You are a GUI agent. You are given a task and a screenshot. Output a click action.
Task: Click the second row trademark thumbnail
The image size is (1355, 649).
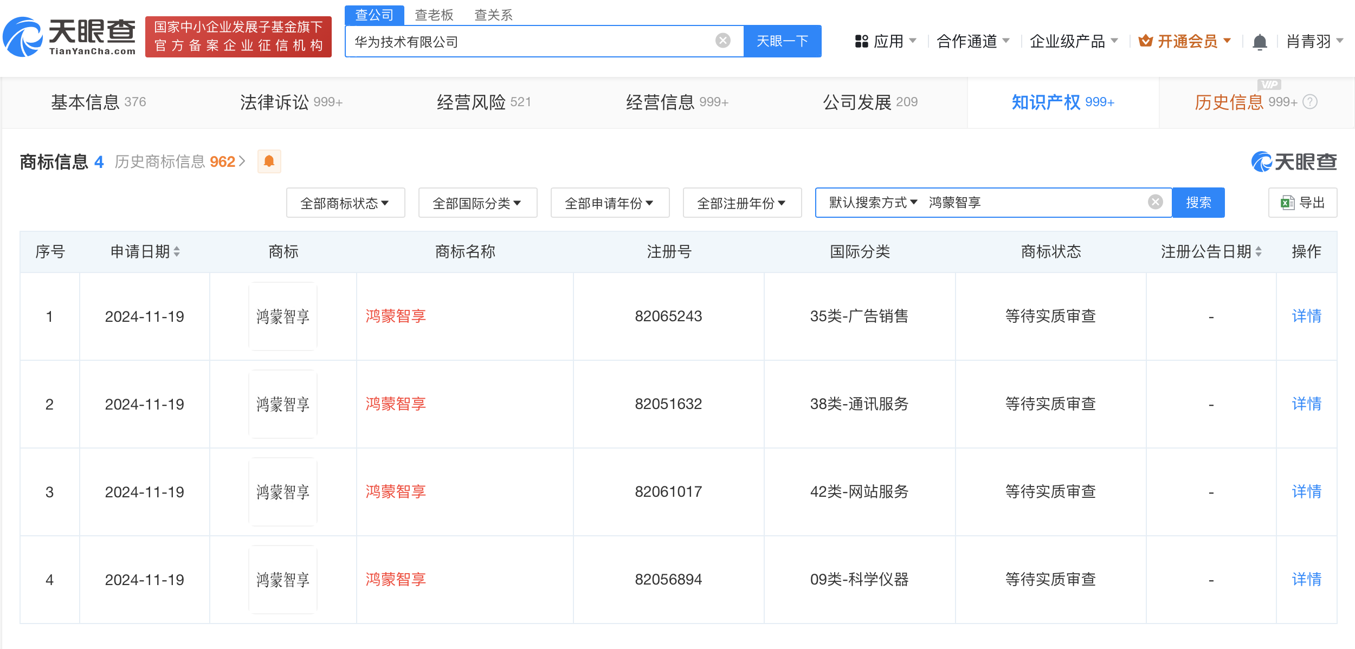point(283,404)
